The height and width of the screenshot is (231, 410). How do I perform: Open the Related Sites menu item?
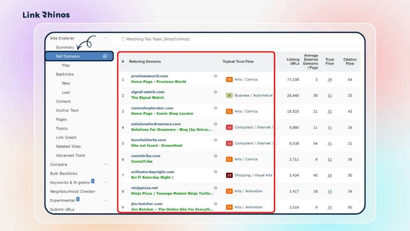tap(68, 146)
